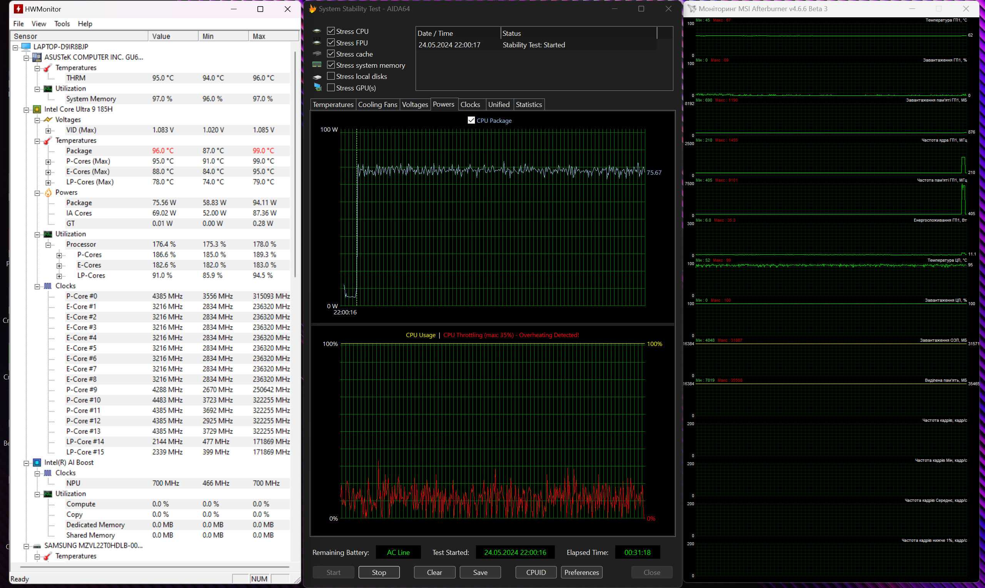
Task: Click the Powers flame icon in tree
Action: coord(48,192)
